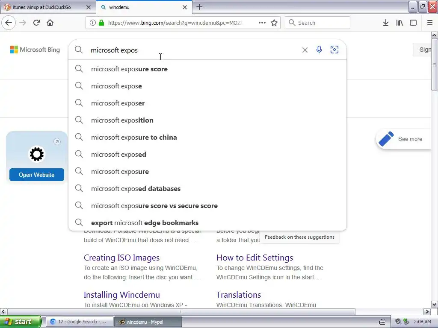Screen dimensions: 438x328
Task: Open the downloads panel
Action: (386, 23)
